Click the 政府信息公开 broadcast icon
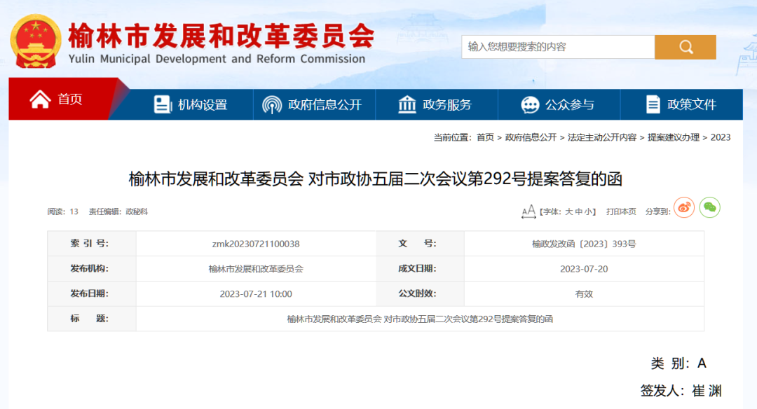This screenshot has width=757, height=409. coord(272,104)
